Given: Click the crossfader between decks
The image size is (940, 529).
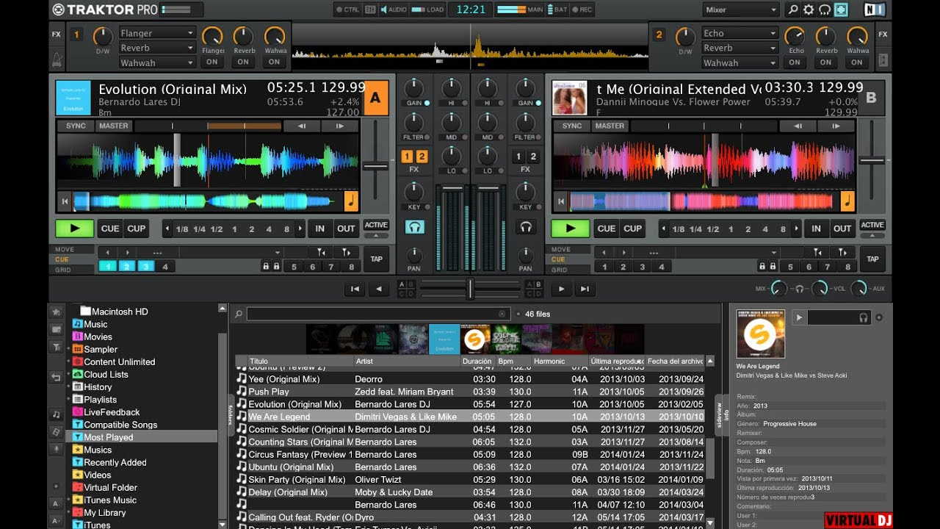Looking at the screenshot, I should point(470,289).
